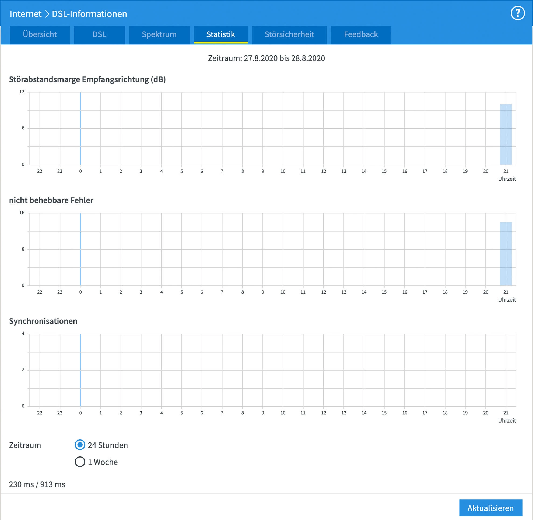Image resolution: width=533 pixels, height=520 pixels.
Task: Click the 24 Stunden label text
Action: point(108,445)
